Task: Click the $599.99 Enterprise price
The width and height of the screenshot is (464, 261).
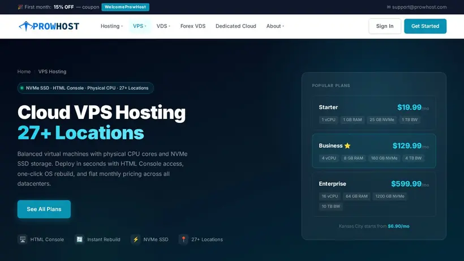Action: (406, 184)
